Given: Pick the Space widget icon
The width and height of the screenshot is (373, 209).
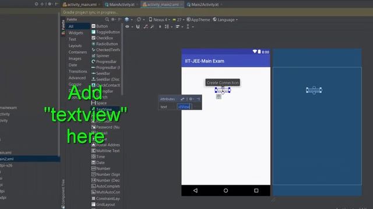Looking at the screenshot, I should pos(93,103).
